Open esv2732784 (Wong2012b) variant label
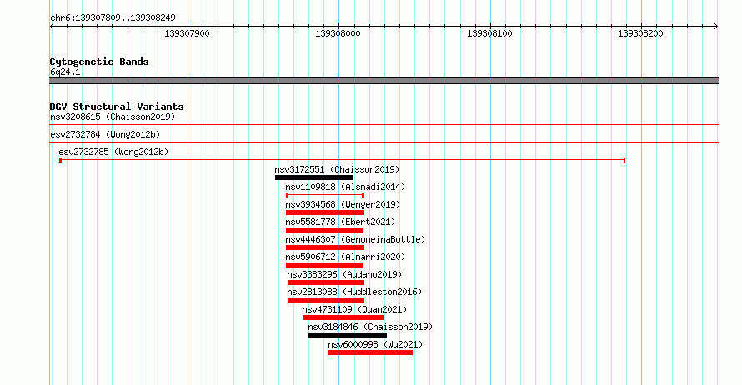742x385 pixels. [x=105, y=134]
